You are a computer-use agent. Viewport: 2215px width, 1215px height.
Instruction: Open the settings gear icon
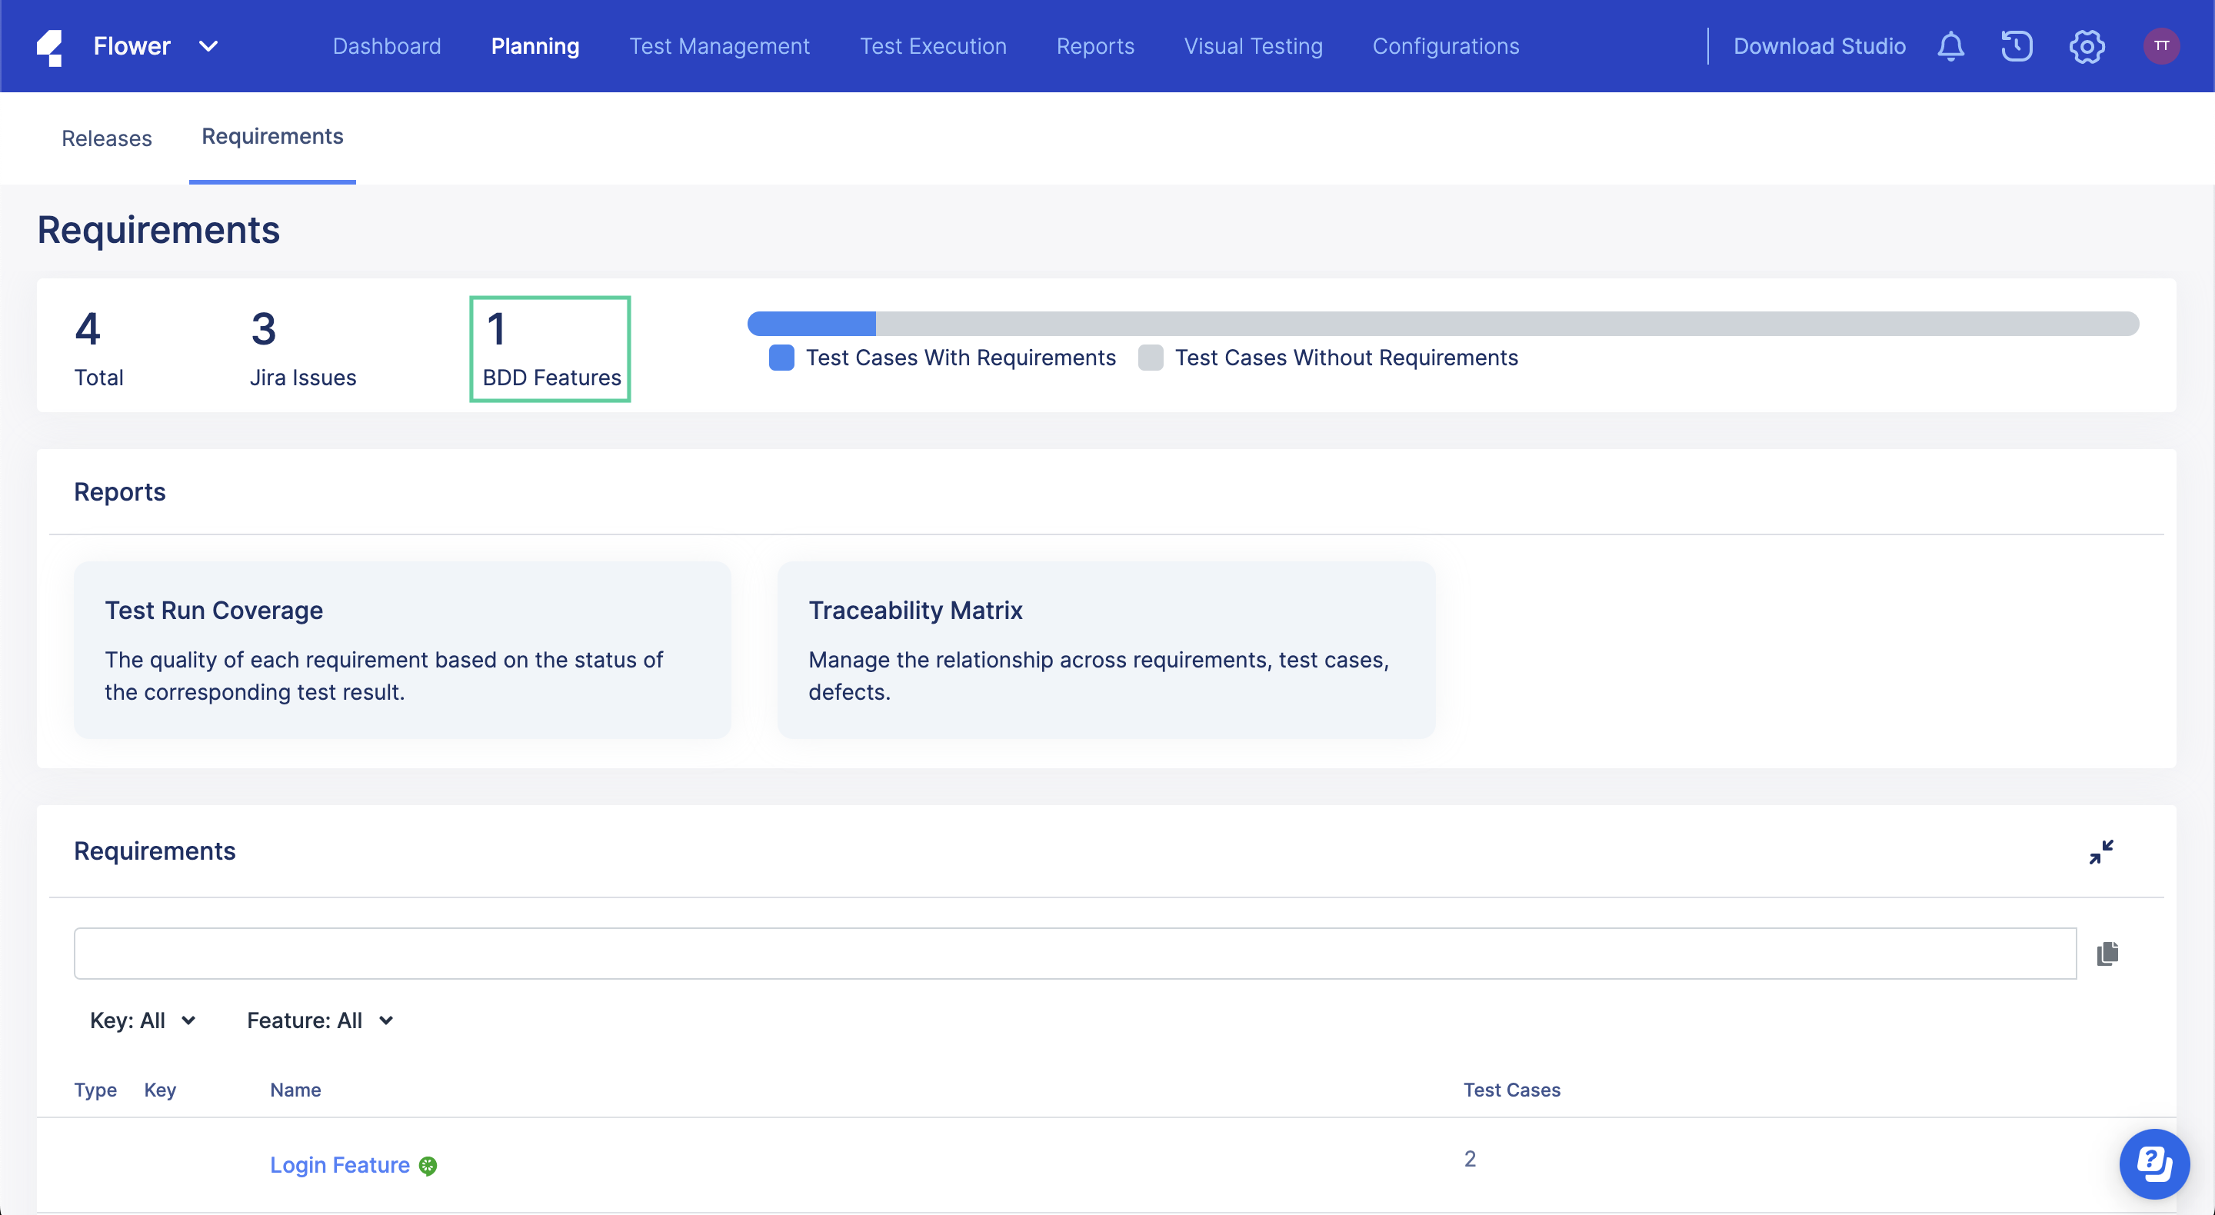(2087, 46)
